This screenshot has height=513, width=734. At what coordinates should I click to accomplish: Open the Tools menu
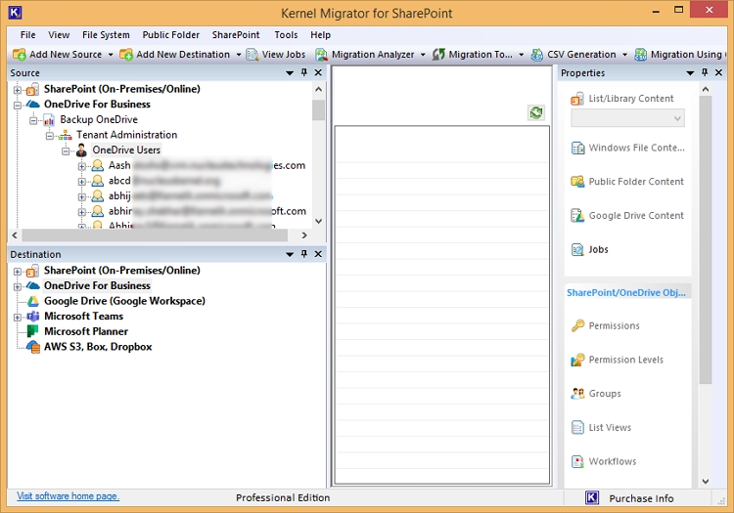point(286,35)
